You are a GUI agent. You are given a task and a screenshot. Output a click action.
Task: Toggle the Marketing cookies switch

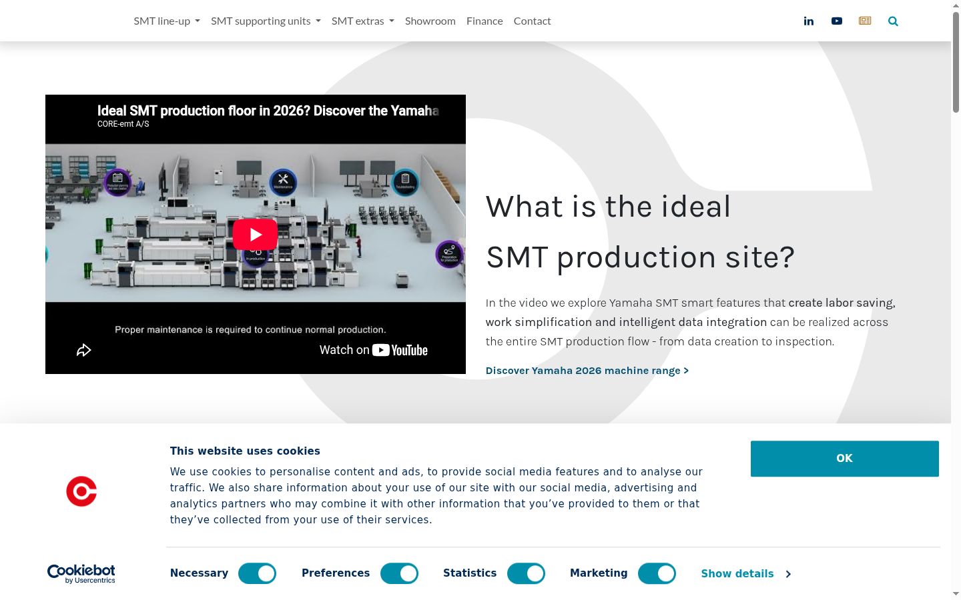657,573
